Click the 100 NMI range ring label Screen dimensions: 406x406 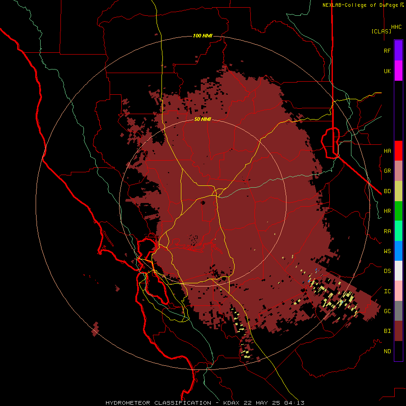[x=203, y=36]
